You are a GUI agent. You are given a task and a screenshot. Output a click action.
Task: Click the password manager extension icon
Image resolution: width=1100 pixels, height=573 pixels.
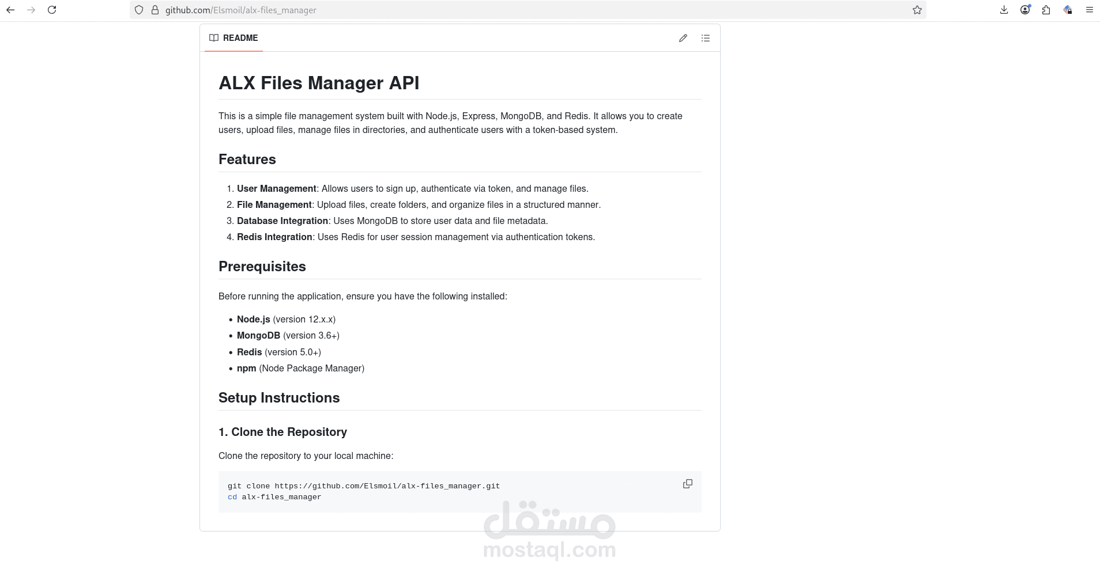click(x=1067, y=10)
